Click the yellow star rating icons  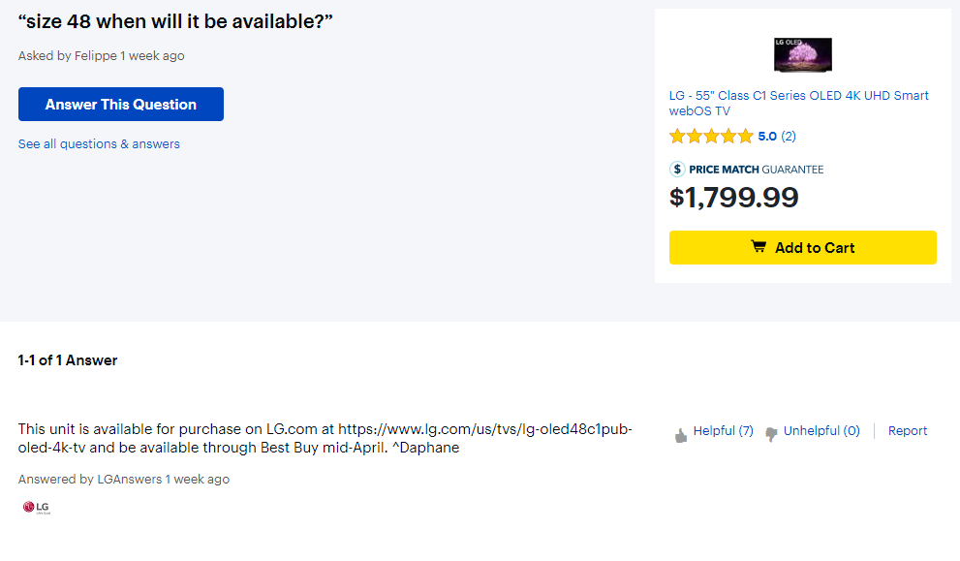(x=710, y=137)
